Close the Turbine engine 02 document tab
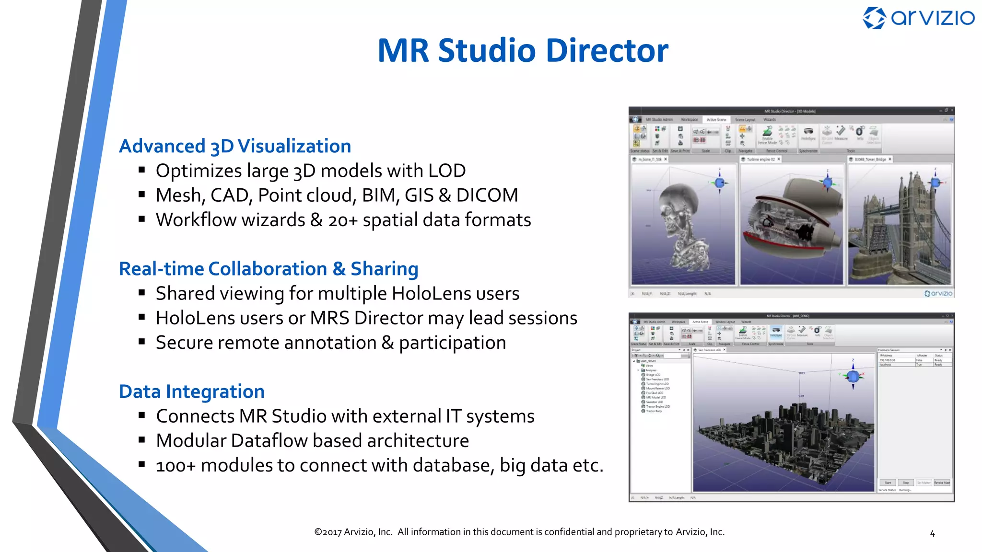The image size is (982, 552). coord(779,159)
